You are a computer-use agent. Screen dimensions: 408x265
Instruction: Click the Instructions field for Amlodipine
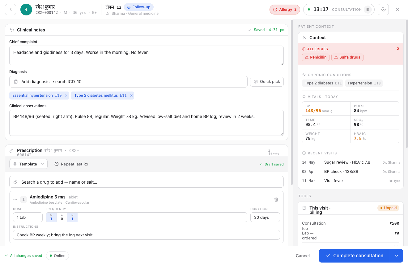147,235
